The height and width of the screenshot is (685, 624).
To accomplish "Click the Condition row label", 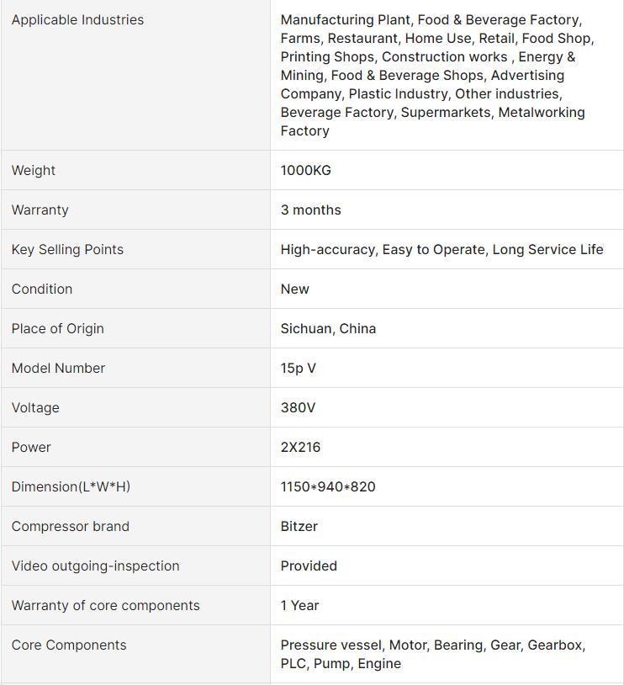I will 42,289.
